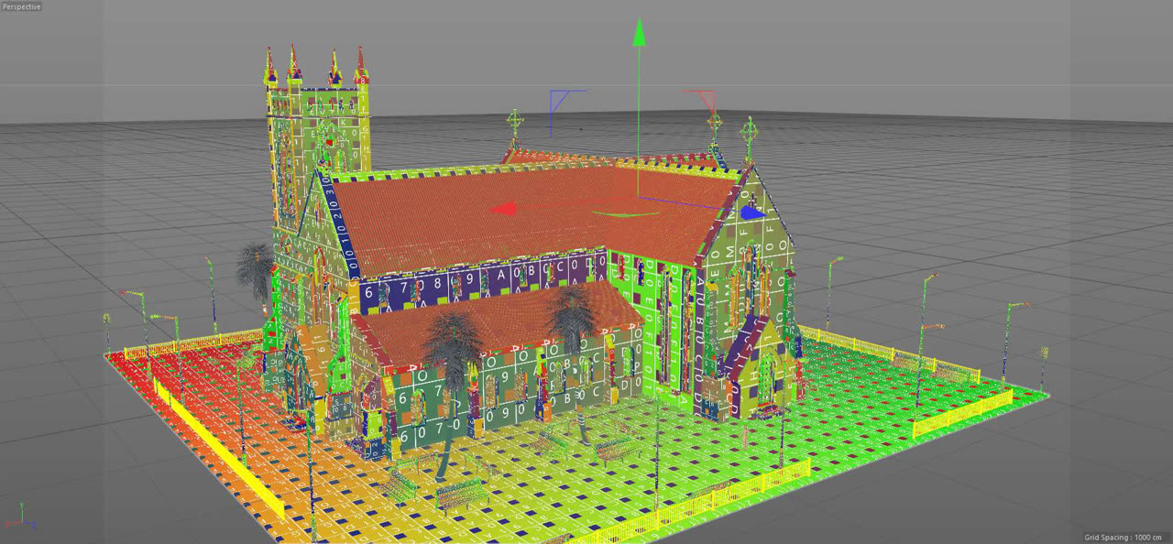Click the green Y-axis arrow handle
The height and width of the screenshot is (544, 1173).
tap(639, 34)
